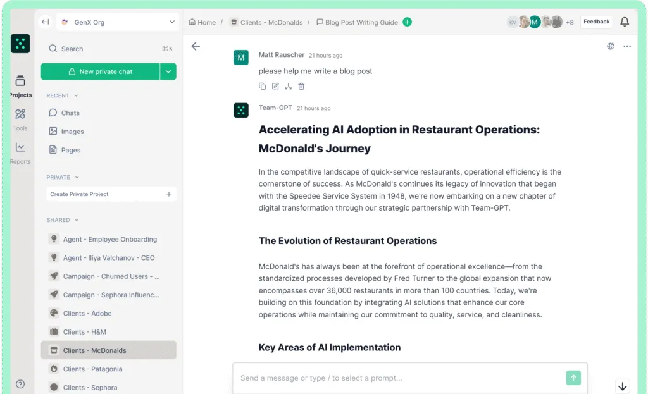Click the plus icon next to Create Private Project

[x=168, y=194]
